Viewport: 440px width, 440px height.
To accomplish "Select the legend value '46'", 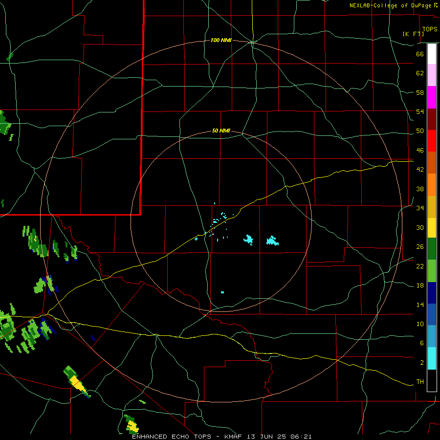I will point(420,151).
